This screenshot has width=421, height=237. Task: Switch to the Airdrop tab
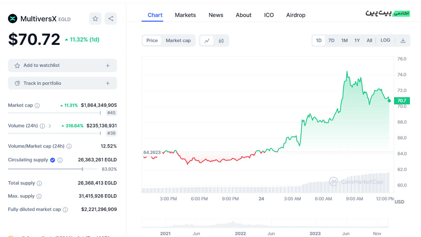[296, 15]
